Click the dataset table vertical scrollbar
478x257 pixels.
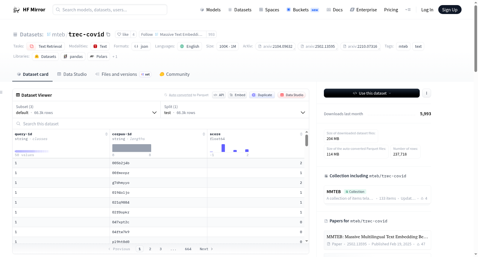point(307,140)
